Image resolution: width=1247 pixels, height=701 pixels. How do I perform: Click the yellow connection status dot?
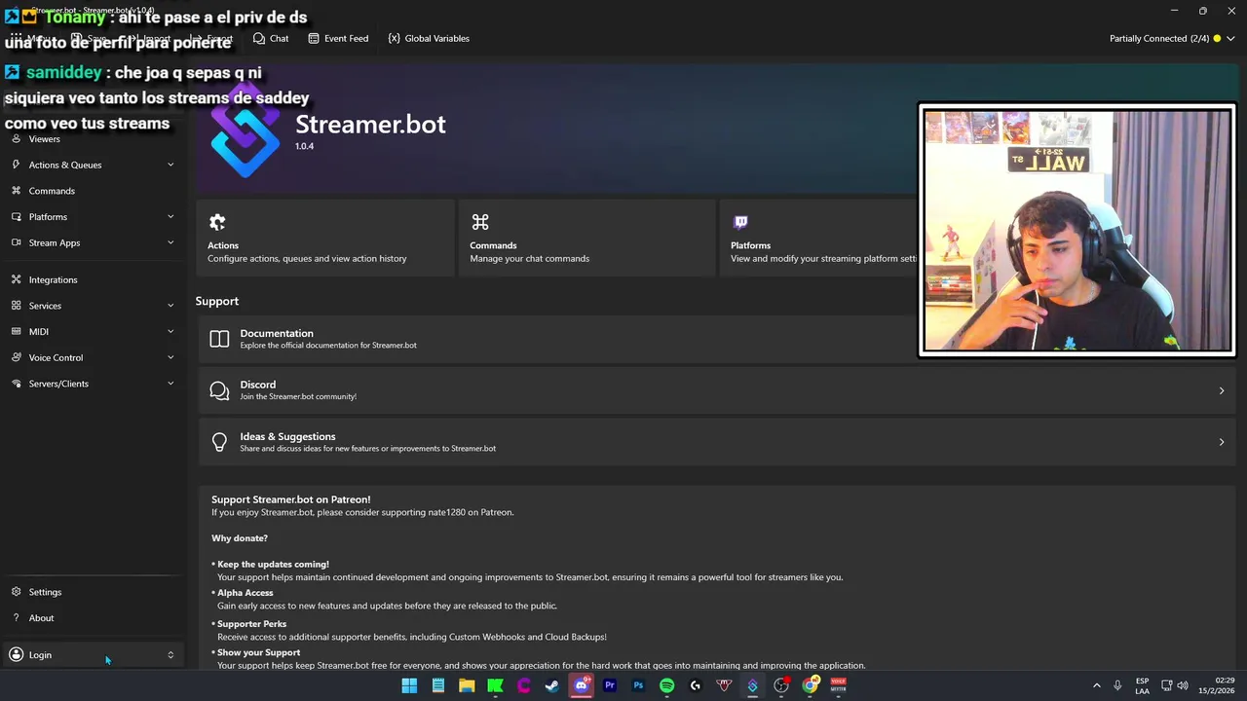[x=1217, y=39]
